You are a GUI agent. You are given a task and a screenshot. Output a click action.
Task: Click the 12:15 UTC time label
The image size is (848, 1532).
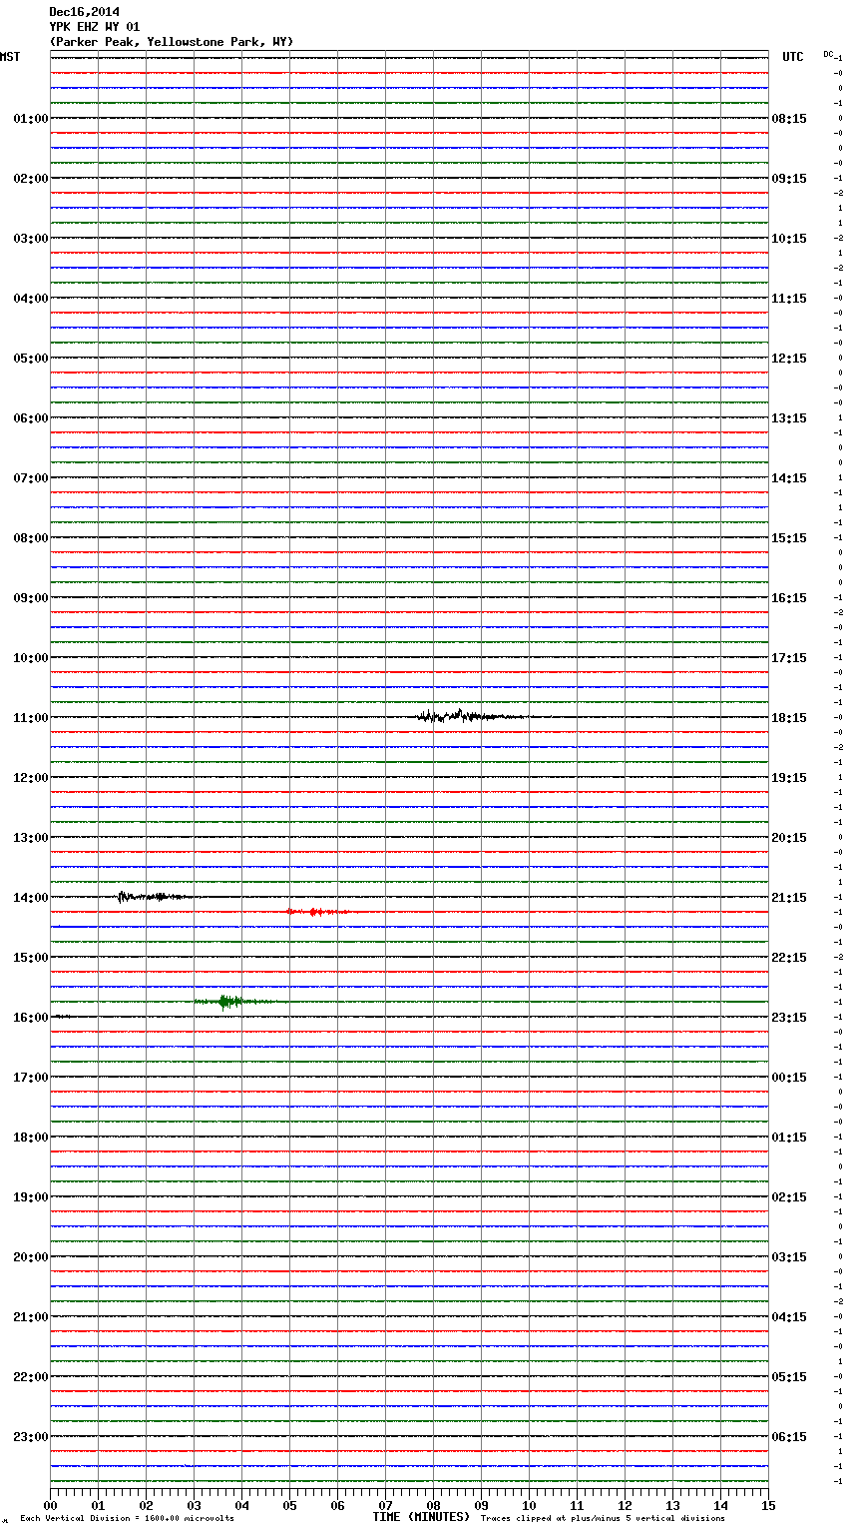[789, 359]
